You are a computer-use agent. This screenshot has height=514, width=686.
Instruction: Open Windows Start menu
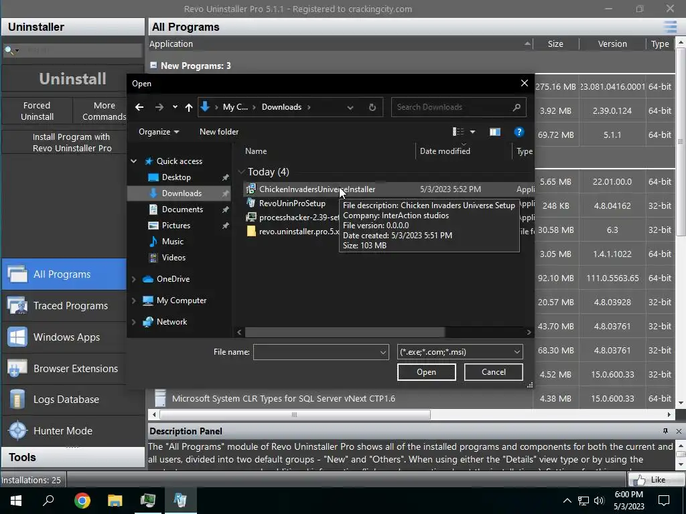[x=16, y=501]
